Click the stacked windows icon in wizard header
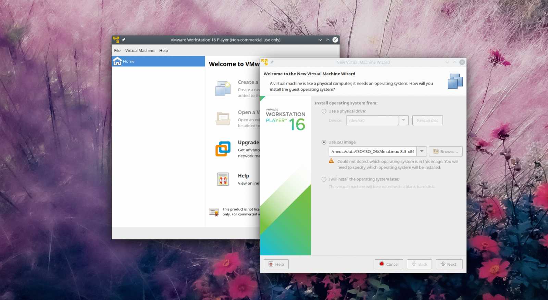The width and height of the screenshot is (548, 300). [455, 81]
